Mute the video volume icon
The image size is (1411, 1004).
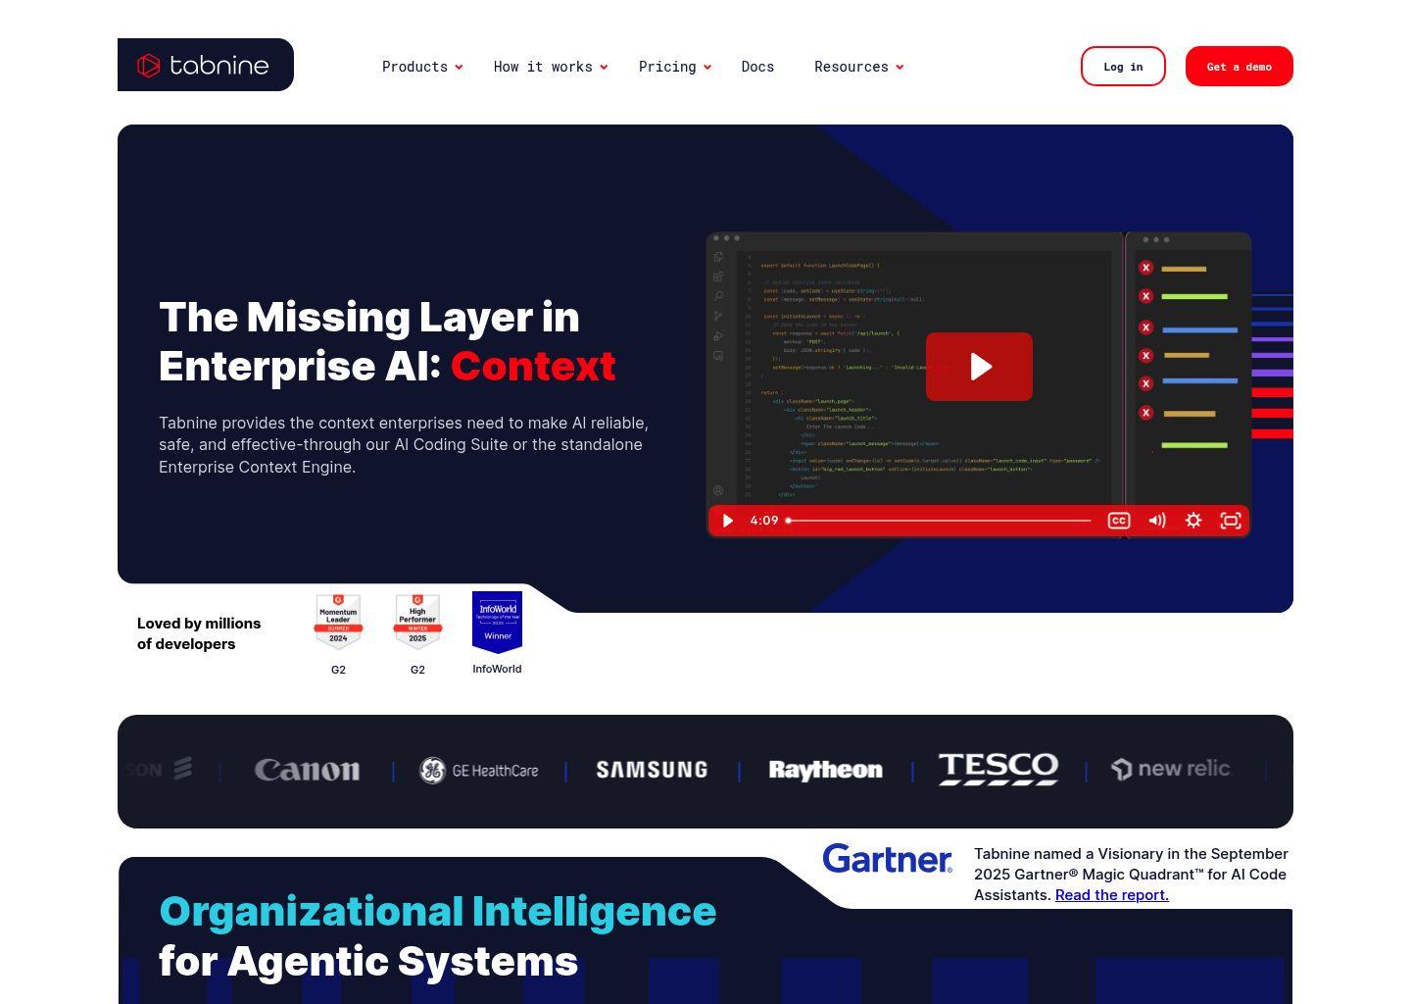tap(1156, 521)
